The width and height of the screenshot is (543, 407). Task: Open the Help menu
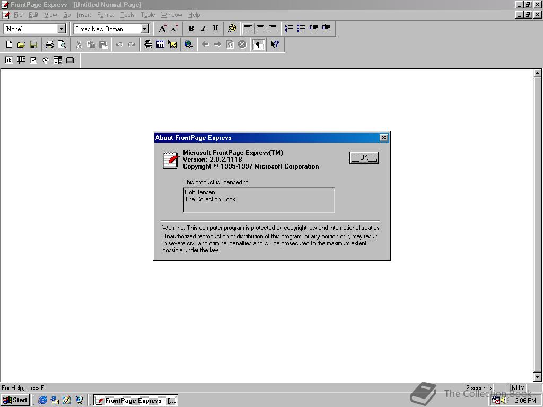(194, 15)
